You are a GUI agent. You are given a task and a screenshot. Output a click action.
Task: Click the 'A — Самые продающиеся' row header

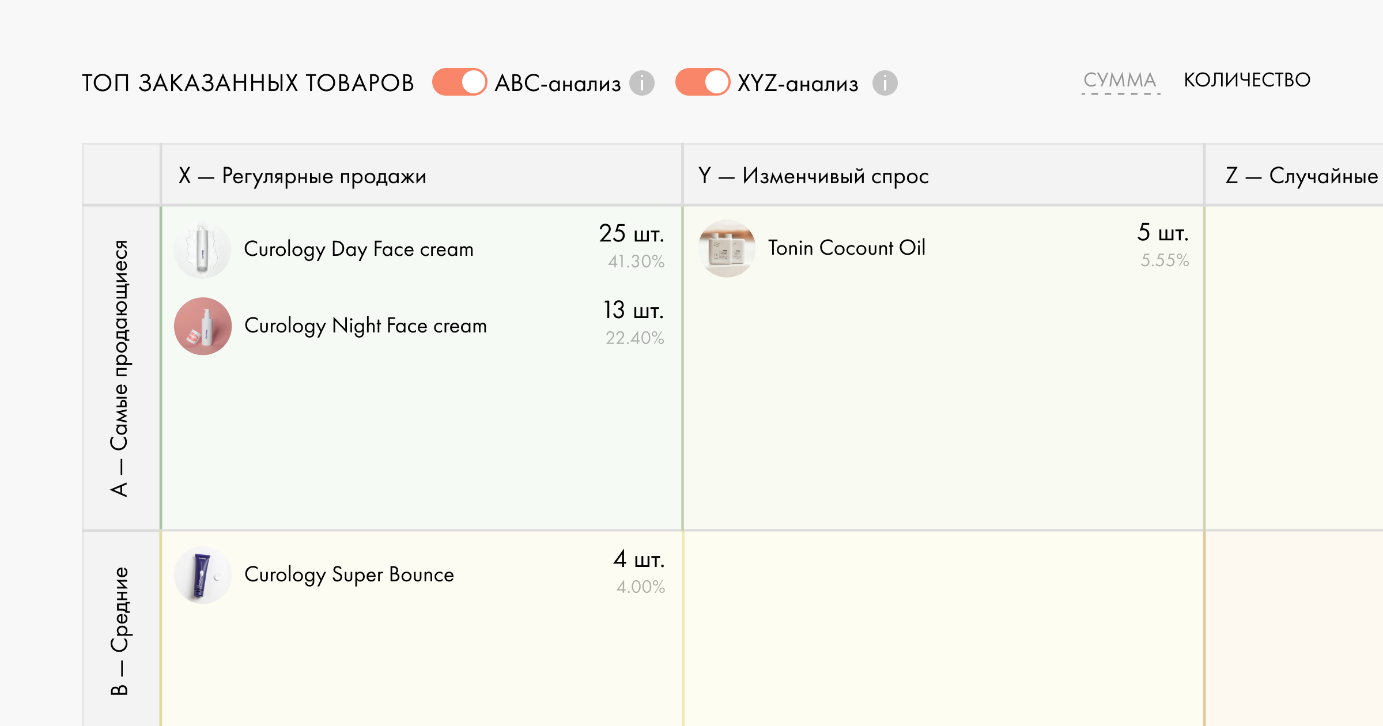click(x=121, y=368)
